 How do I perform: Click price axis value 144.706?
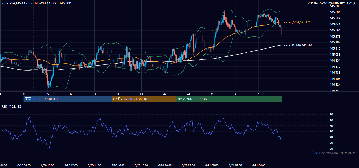point(335,79)
